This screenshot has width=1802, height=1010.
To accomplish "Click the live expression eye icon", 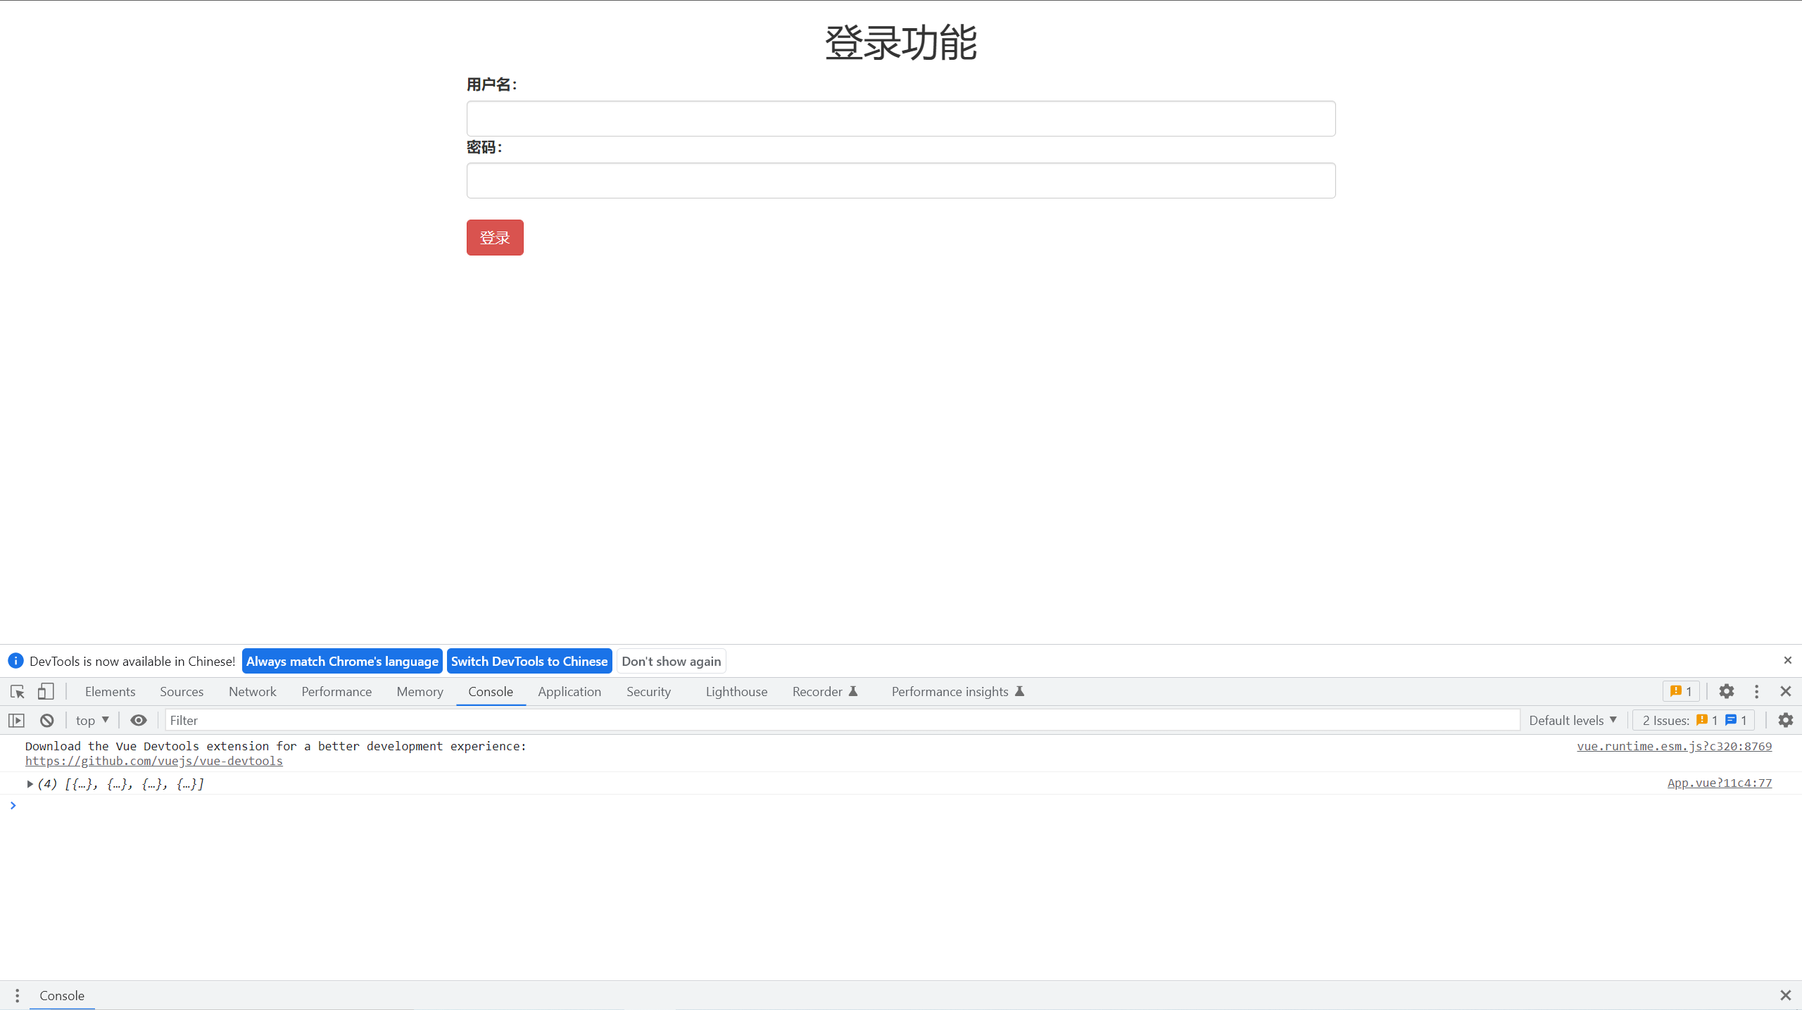I will pos(139,720).
